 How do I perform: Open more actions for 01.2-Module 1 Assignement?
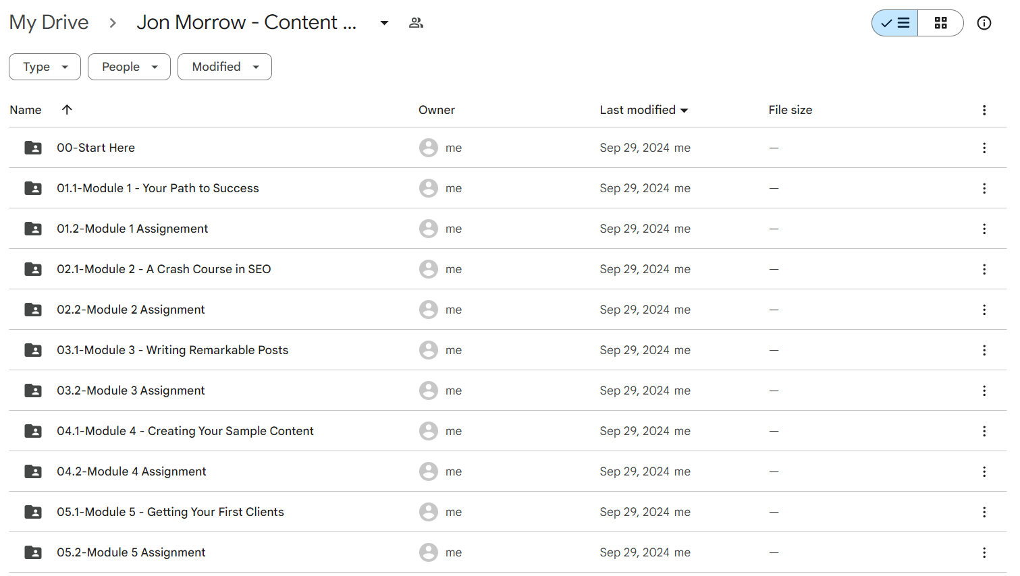pos(984,229)
